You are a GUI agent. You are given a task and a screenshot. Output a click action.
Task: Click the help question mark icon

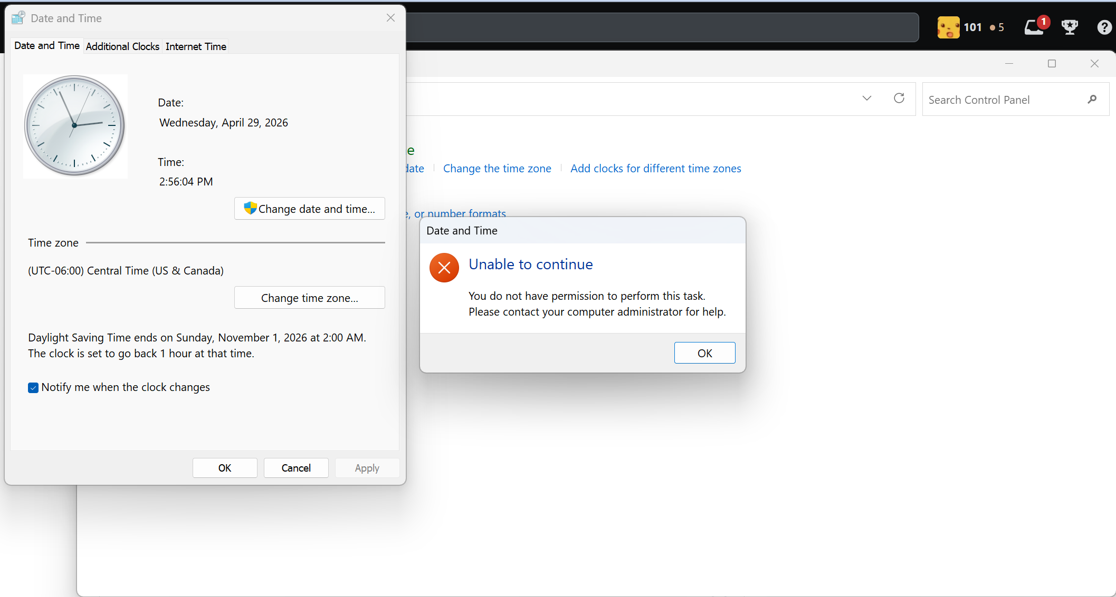point(1104,27)
